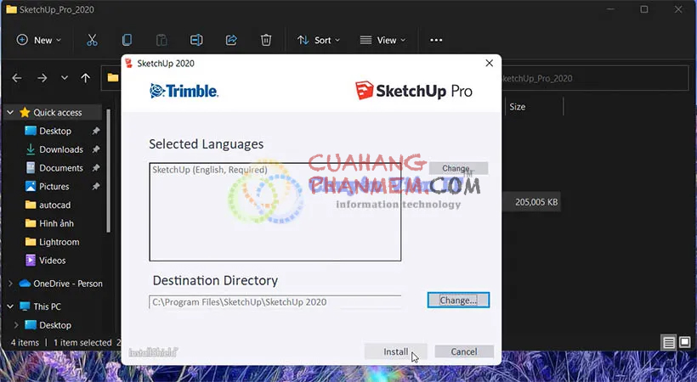Click Change button beside Destination Directory
This screenshot has width=697, height=382.
[458, 301]
